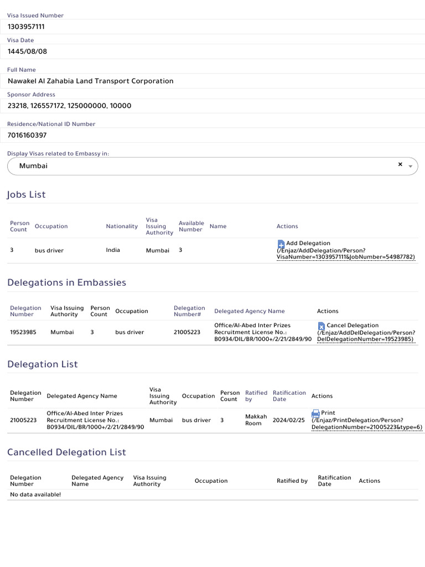Screen dimensions: 425x567
Task: Click the Mumbai embassy combo box
Action: click(205, 166)
